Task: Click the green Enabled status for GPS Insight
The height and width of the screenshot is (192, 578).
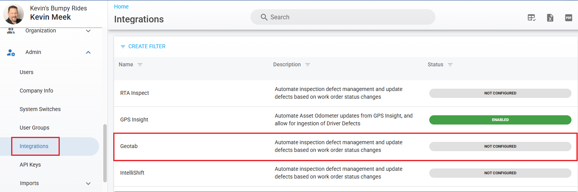Action: pyautogui.click(x=500, y=120)
